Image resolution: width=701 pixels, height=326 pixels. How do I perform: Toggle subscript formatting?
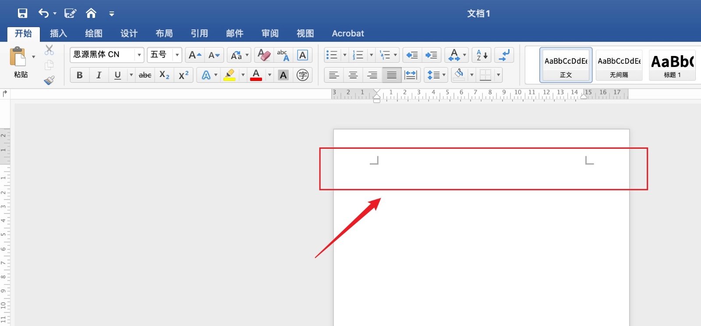coord(164,75)
